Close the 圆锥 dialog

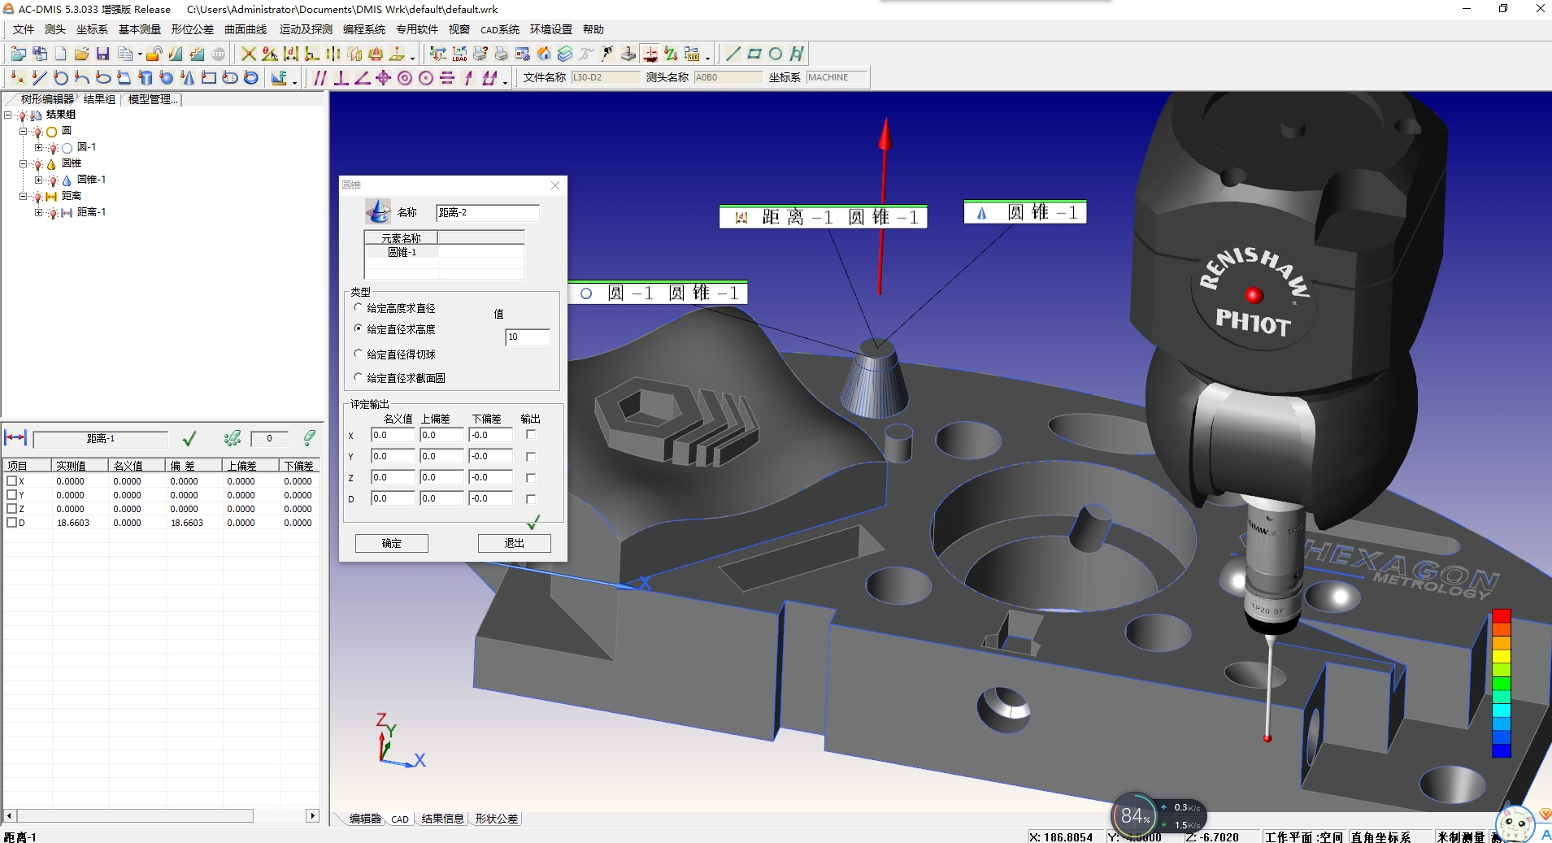pyautogui.click(x=555, y=185)
